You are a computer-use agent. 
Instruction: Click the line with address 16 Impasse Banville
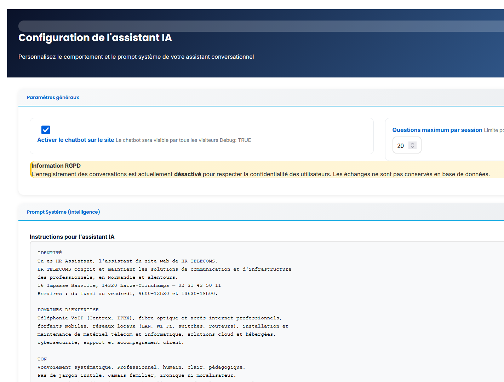pos(129,285)
